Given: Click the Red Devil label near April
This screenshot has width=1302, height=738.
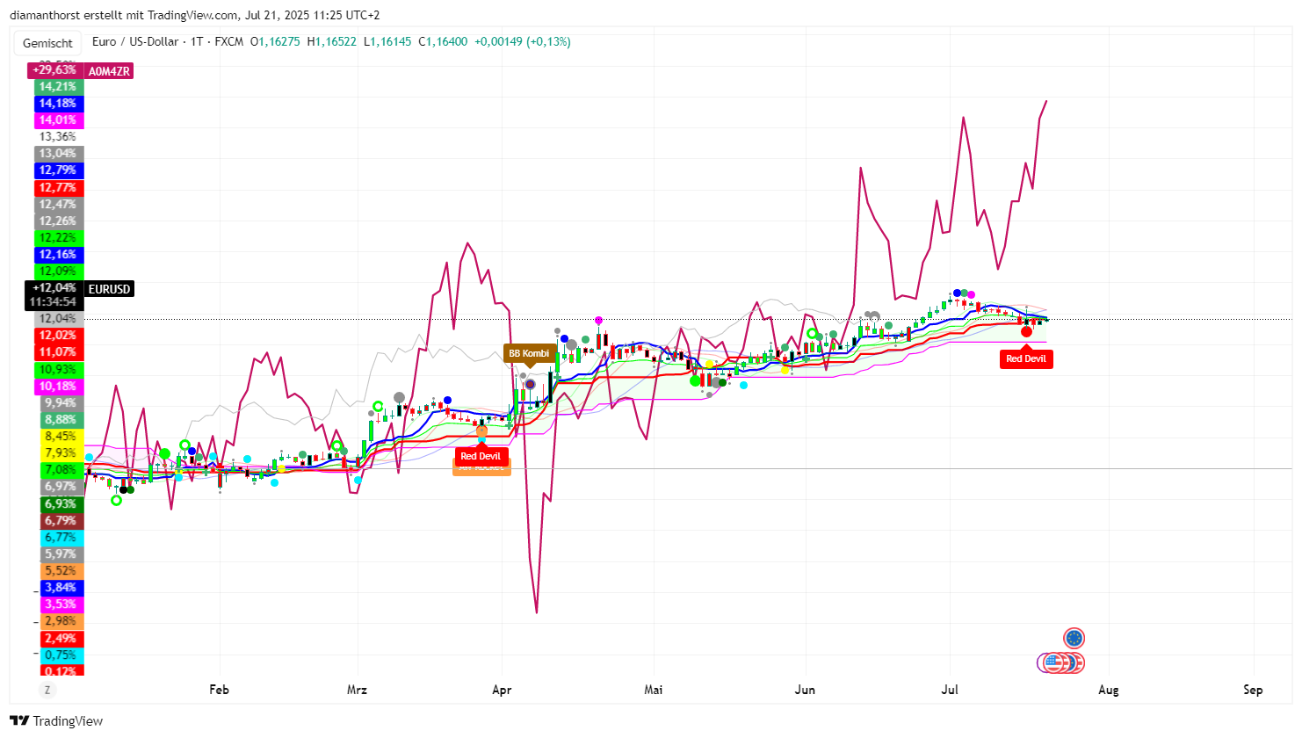Looking at the screenshot, I should [x=481, y=456].
